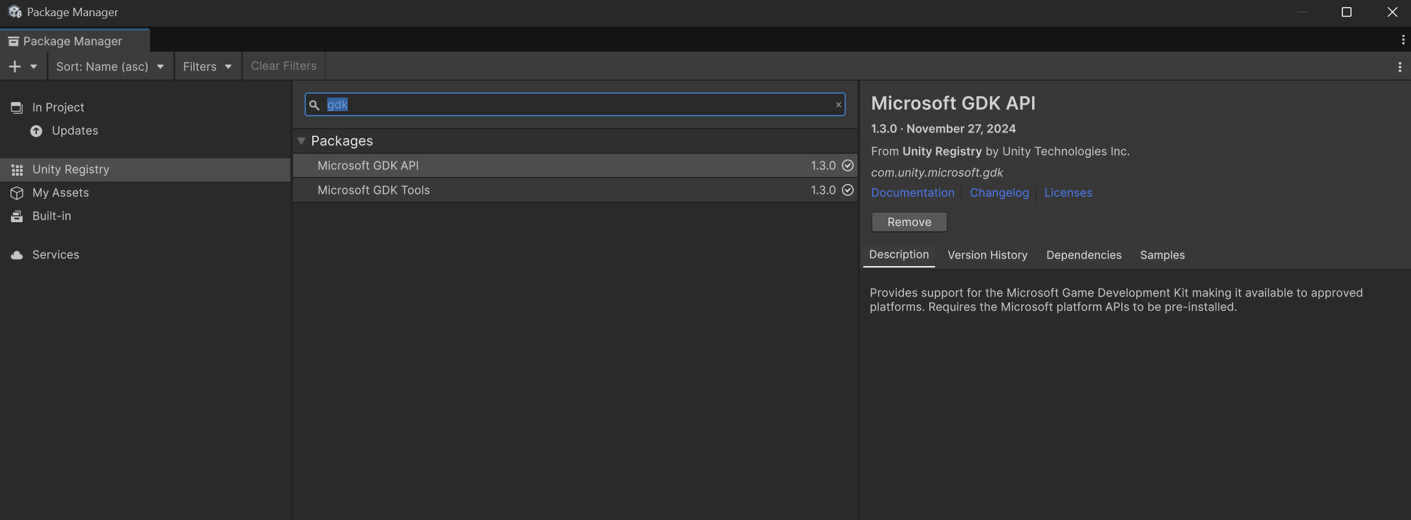Click the Services cloud icon
The image size is (1411, 520).
(17, 255)
